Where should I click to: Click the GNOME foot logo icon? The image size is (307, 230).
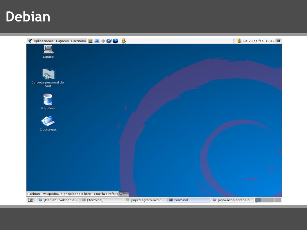[30, 41]
